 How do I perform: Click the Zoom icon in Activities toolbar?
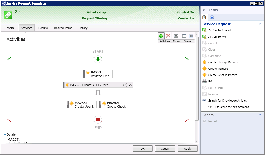(176, 36)
